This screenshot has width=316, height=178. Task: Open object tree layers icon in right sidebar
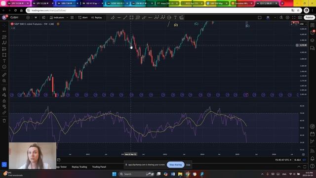tap(312, 41)
